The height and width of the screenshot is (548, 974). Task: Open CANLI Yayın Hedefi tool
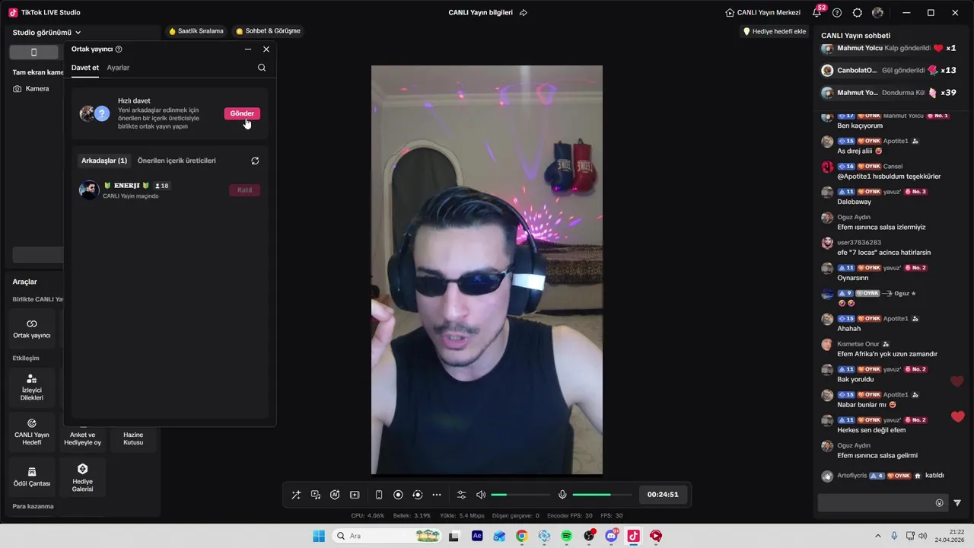click(x=32, y=432)
